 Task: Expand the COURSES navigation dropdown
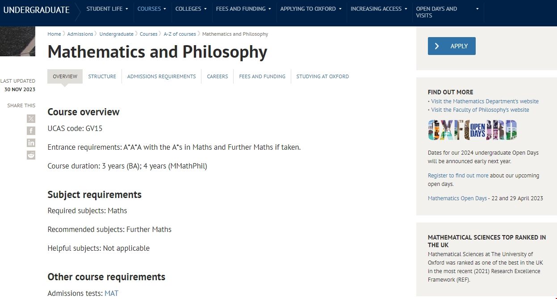(152, 8)
